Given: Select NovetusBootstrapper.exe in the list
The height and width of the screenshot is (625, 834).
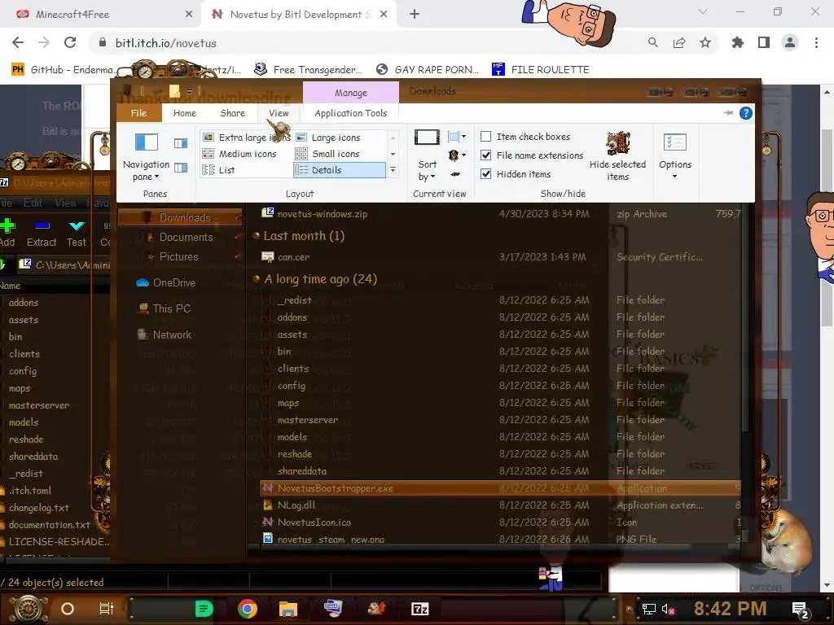Looking at the screenshot, I should pyautogui.click(x=500, y=488).
